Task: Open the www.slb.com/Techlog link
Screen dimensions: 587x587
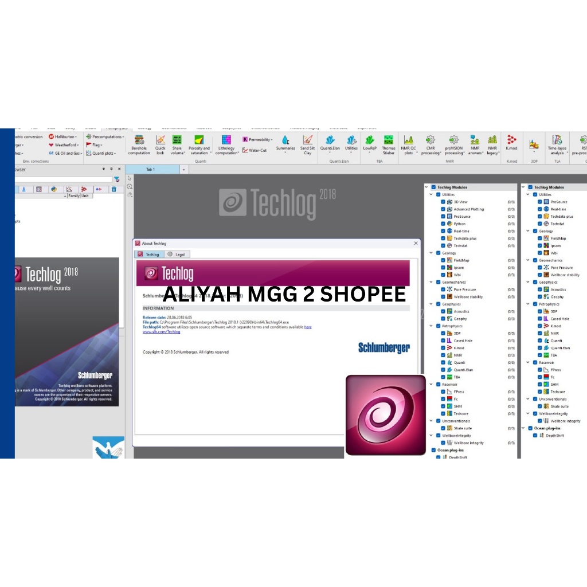Action: click(x=161, y=332)
